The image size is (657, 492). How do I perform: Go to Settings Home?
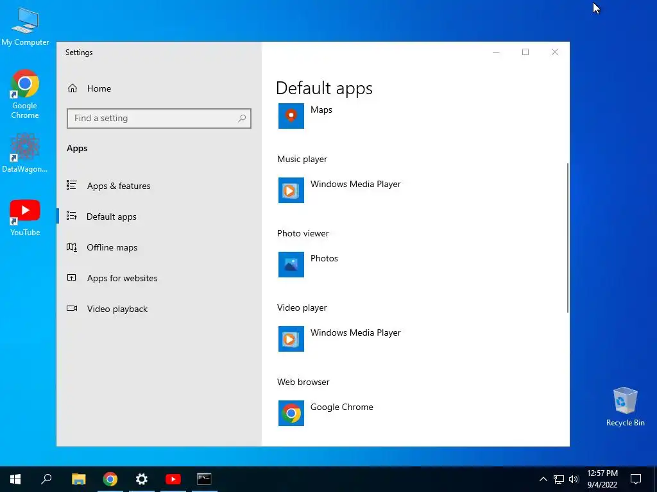point(99,88)
